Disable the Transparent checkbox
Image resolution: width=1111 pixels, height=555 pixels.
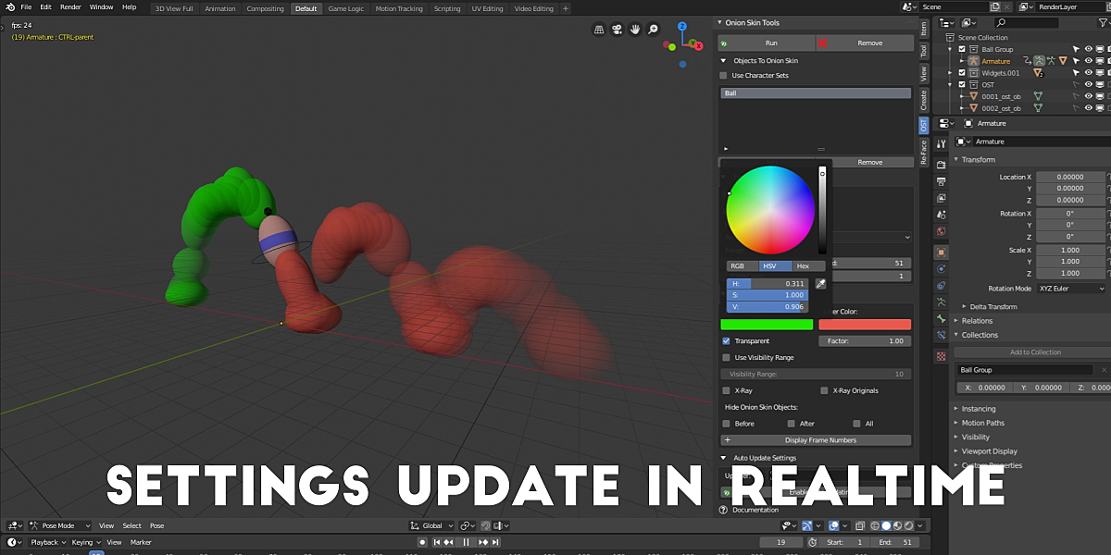pos(728,340)
